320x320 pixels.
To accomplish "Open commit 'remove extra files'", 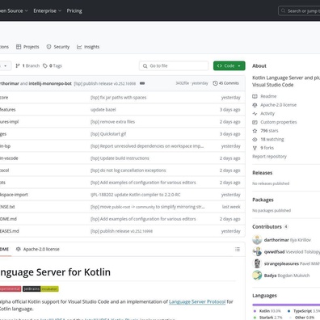I will pyautogui.click(x=112, y=122).
